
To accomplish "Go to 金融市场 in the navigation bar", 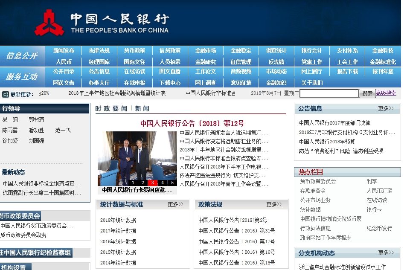I will pyautogui.click(x=206, y=50).
